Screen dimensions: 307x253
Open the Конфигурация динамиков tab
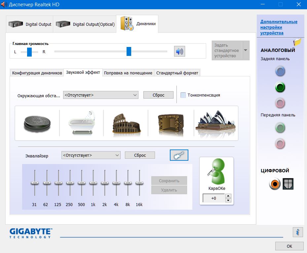37,73
